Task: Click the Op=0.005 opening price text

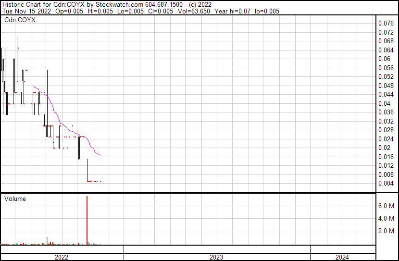Action: (x=68, y=11)
